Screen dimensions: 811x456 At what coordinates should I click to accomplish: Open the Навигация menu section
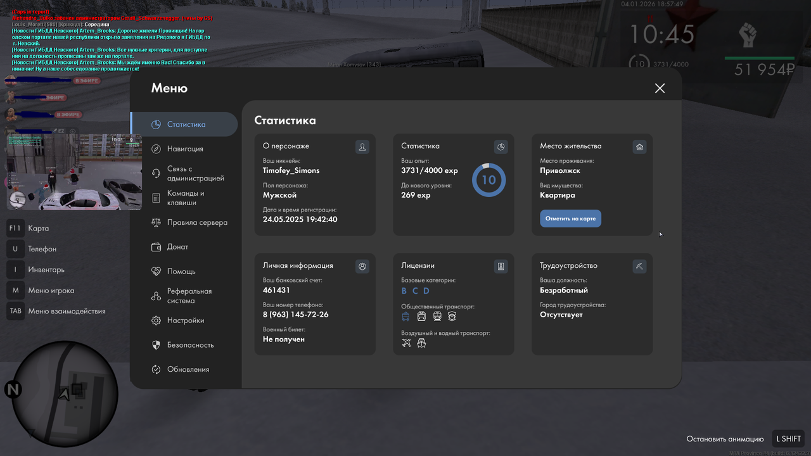pyautogui.click(x=184, y=149)
